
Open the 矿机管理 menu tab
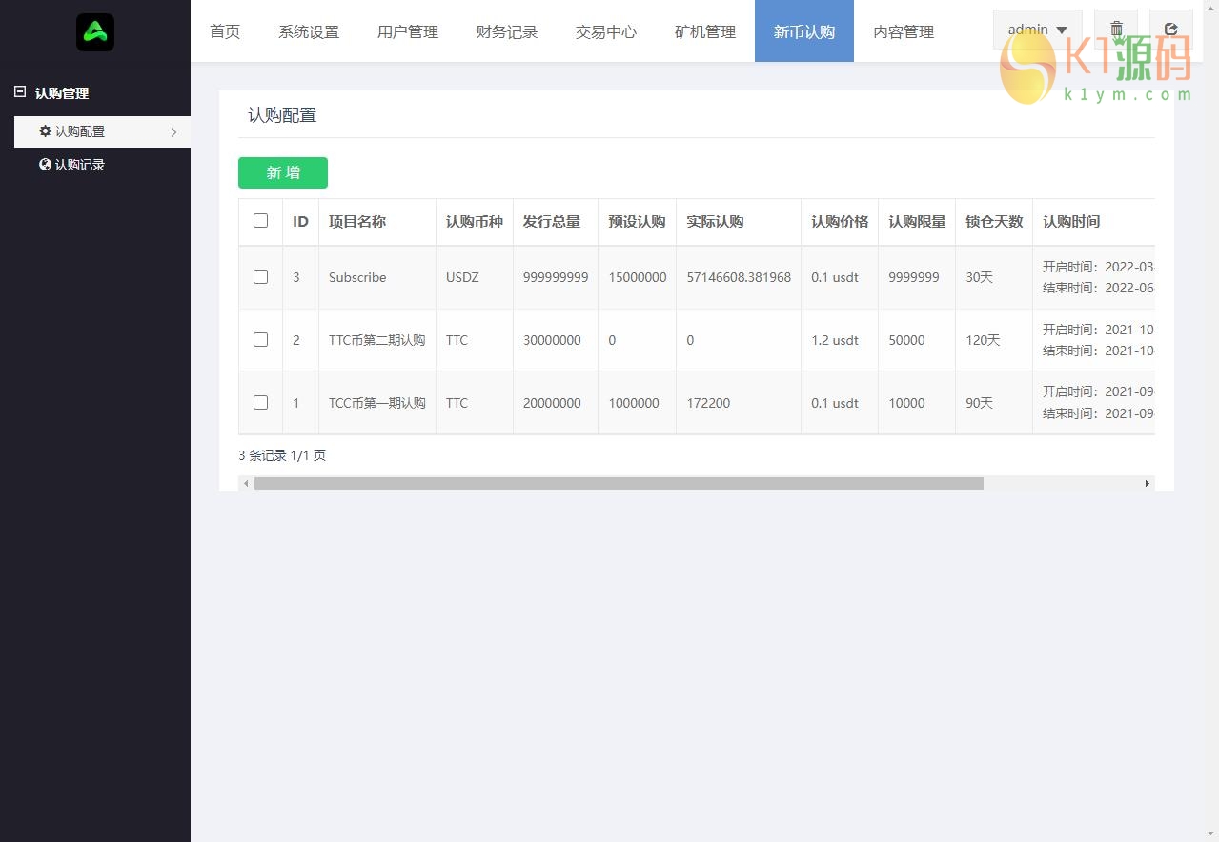(705, 31)
